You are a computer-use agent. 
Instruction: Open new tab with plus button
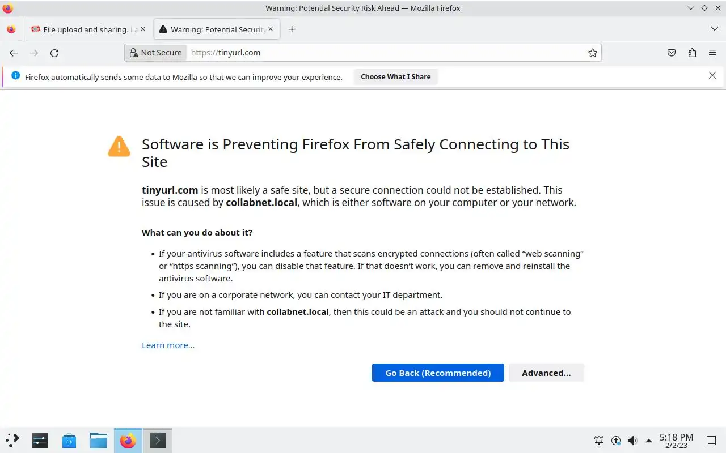click(x=292, y=29)
